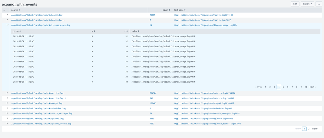Expand the health.log row

click(x=7, y=15)
